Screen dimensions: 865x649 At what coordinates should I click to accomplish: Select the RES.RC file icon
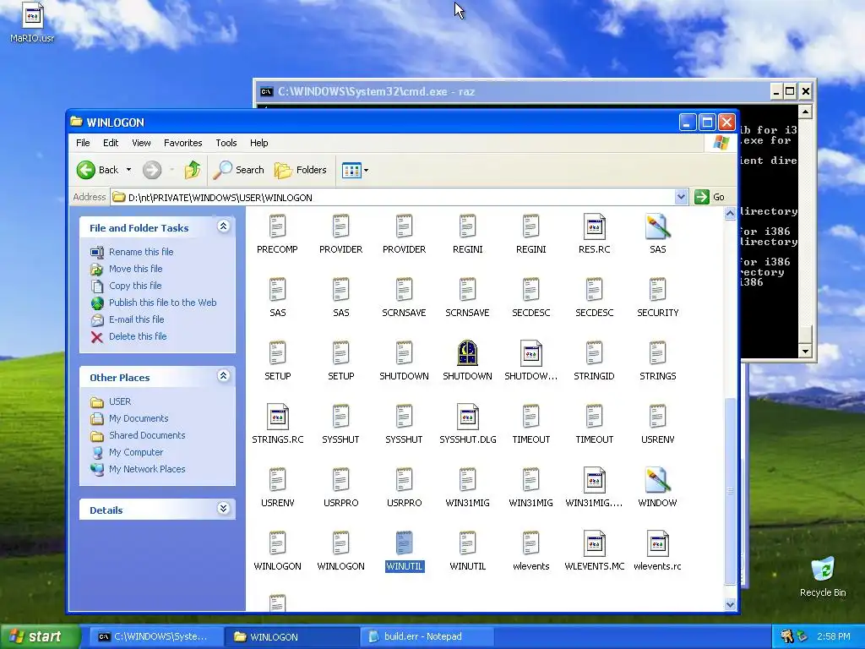594,226
